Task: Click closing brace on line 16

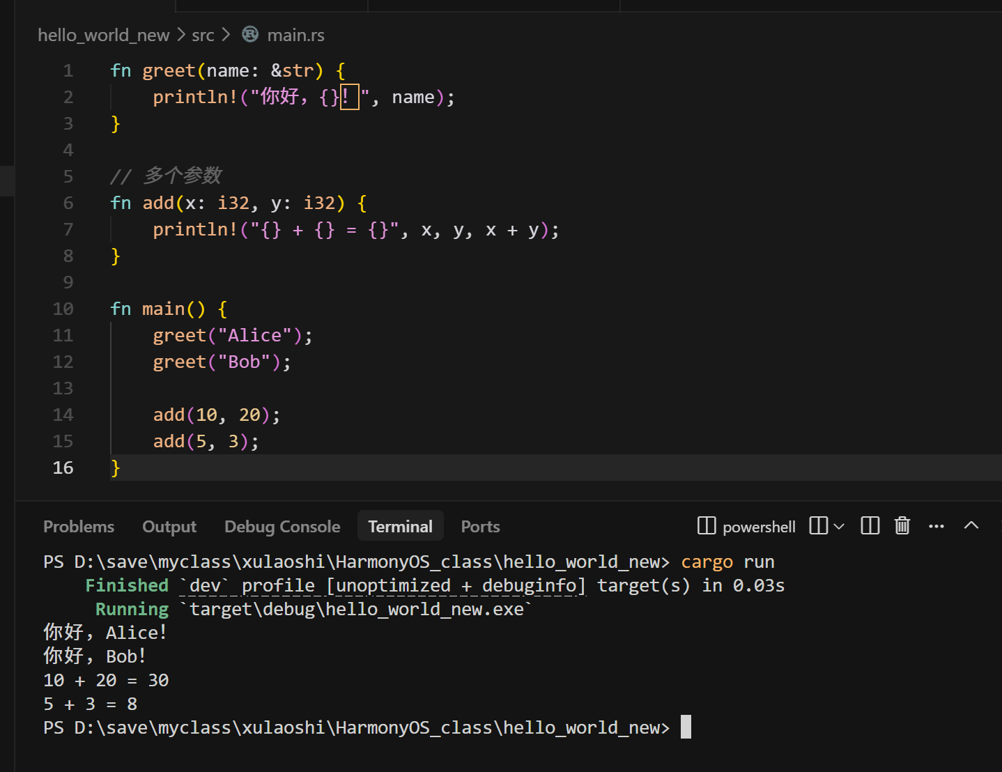Action: tap(116, 468)
